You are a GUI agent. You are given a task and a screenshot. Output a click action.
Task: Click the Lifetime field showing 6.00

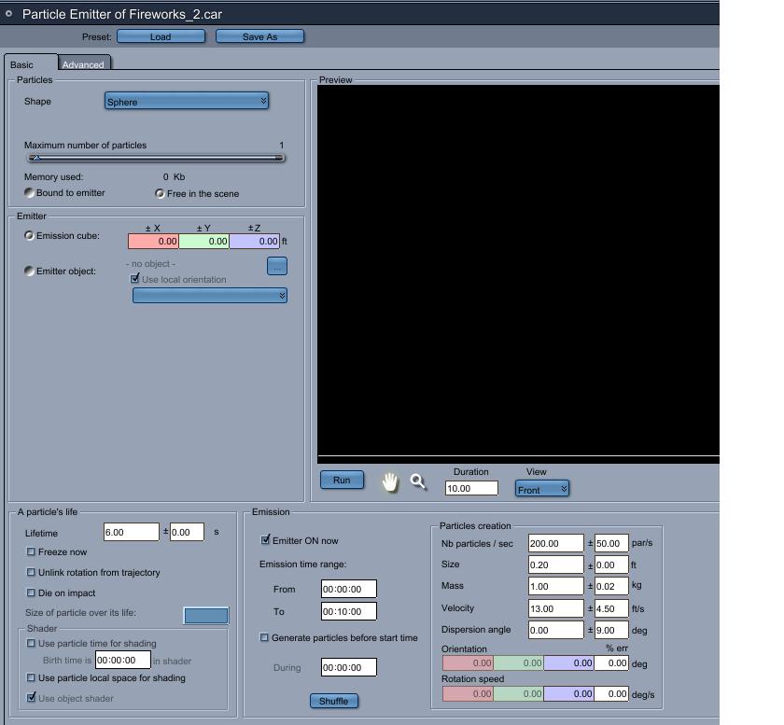point(131,532)
